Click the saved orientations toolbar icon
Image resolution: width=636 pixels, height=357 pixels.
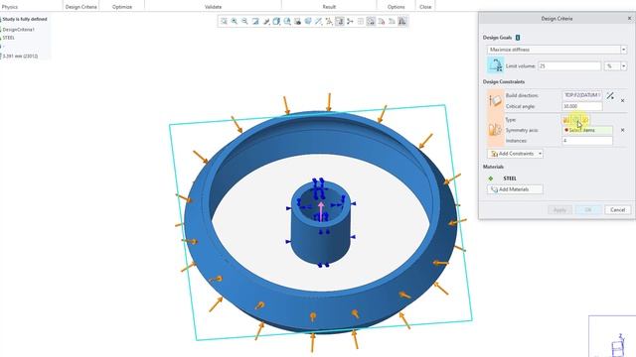287,22
